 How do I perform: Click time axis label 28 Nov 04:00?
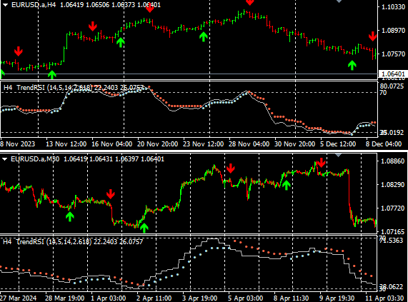tap(249, 144)
